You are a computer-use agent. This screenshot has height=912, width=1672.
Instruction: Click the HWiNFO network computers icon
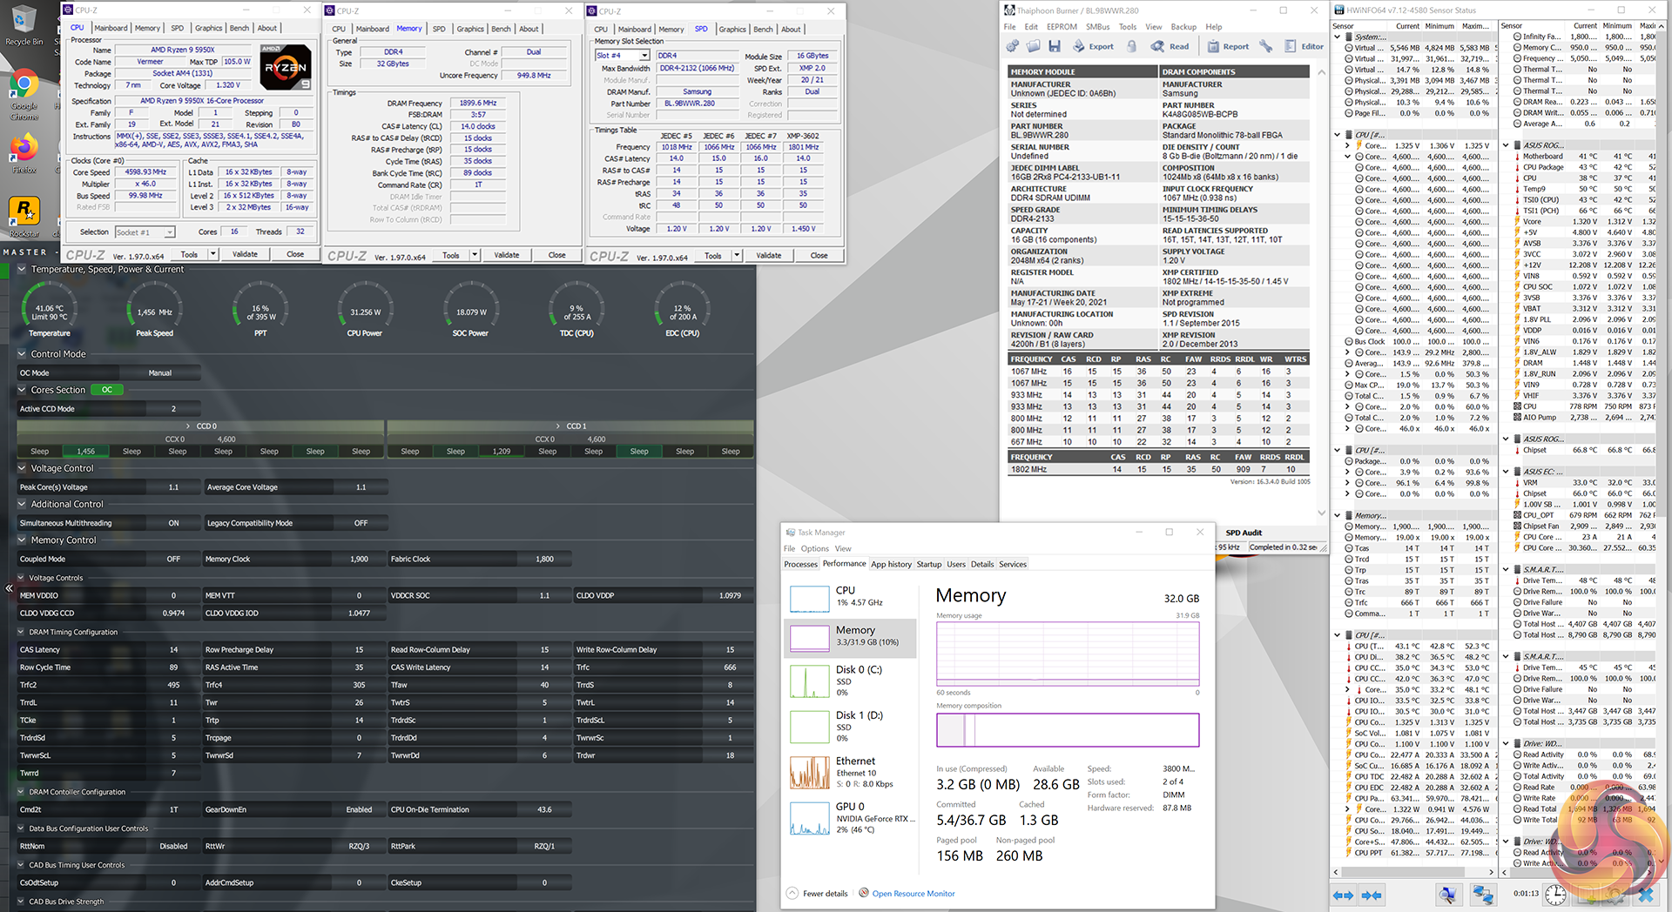click(x=1482, y=895)
